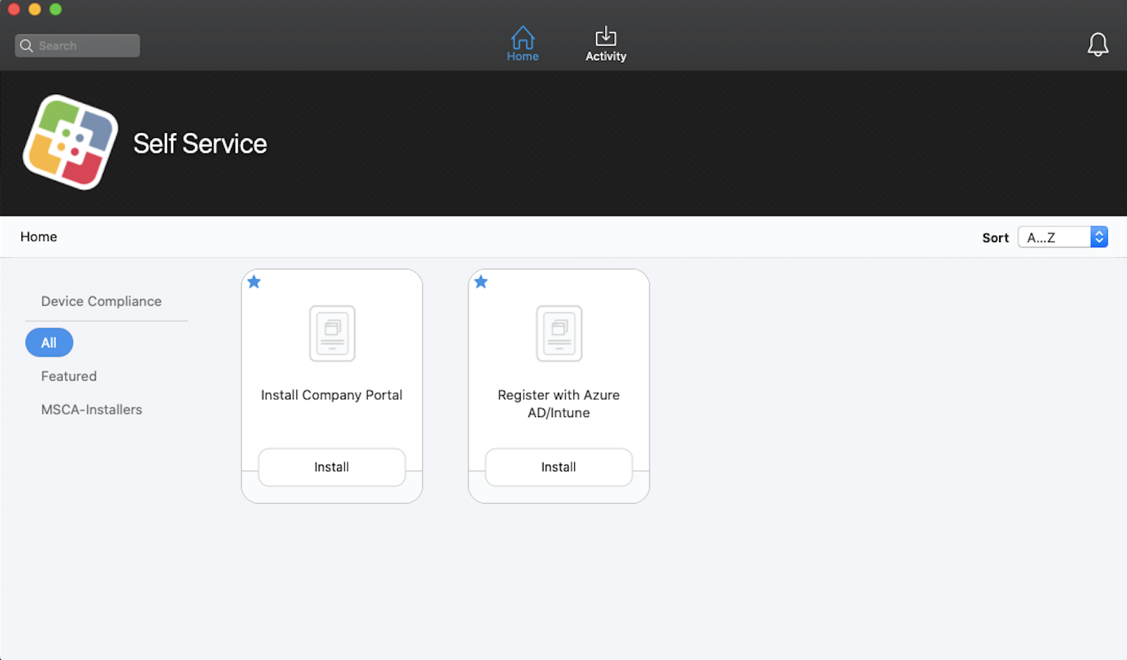Screen dimensions: 1127x660
Task: Open notifications bell icon
Action: (1098, 44)
